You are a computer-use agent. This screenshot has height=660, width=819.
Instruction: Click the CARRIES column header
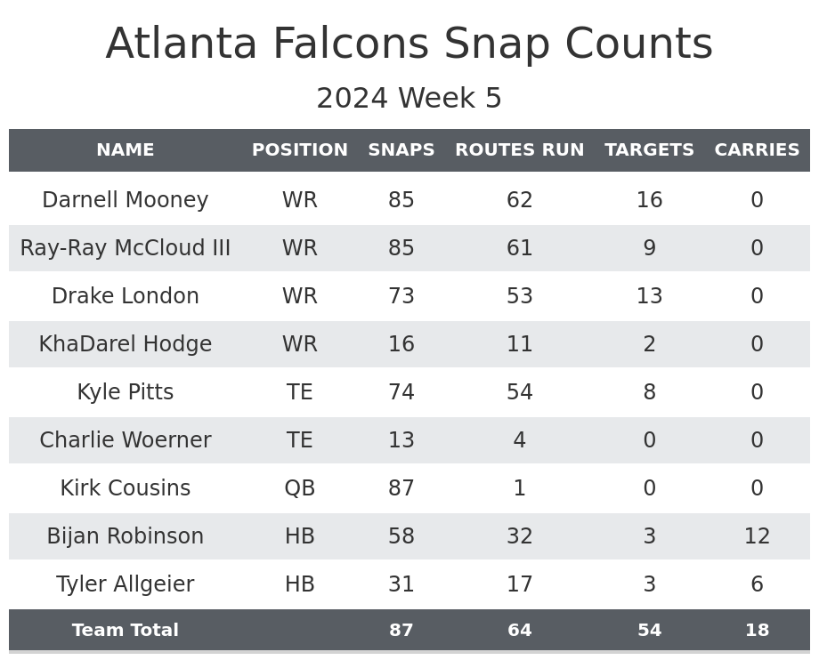pos(757,150)
